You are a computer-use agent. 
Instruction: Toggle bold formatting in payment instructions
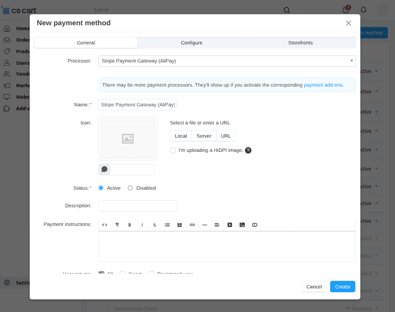130,225
